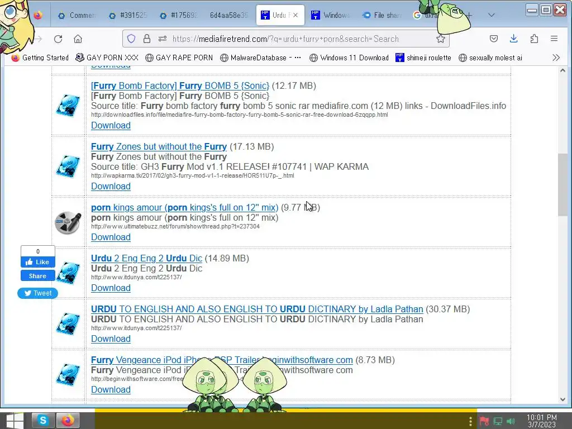
Task: Focus the address bar URL field
Action: (x=285, y=39)
